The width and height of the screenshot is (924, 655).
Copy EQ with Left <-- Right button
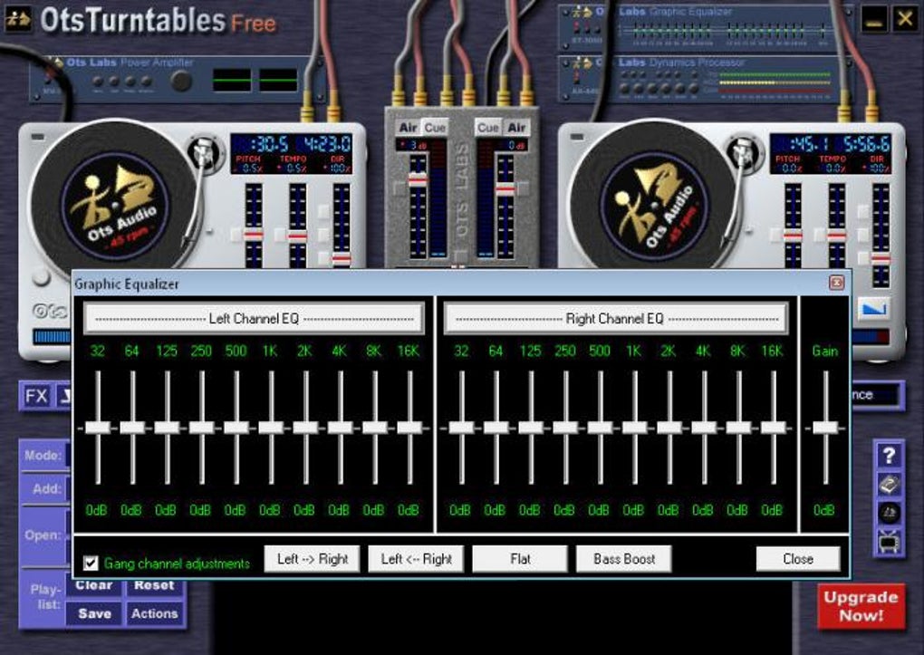(x=416, y=558)
